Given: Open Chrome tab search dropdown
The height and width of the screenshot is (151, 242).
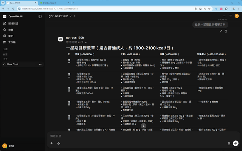Looking at the screenshot, I should pyautogui.click(x=3, y=3).
